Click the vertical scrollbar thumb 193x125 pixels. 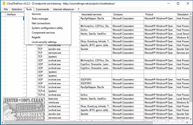click(191, 59)
